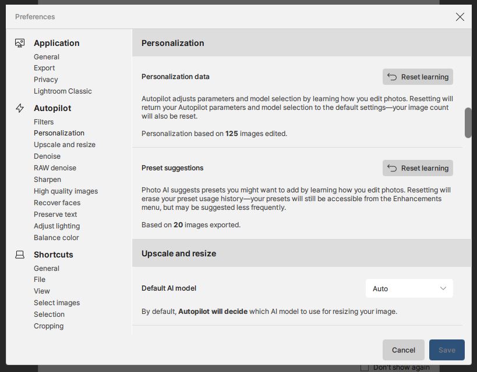Click the Shortcuts keyboard icon in the sidebar
This screenshot has height=372, width=477.
20,255
